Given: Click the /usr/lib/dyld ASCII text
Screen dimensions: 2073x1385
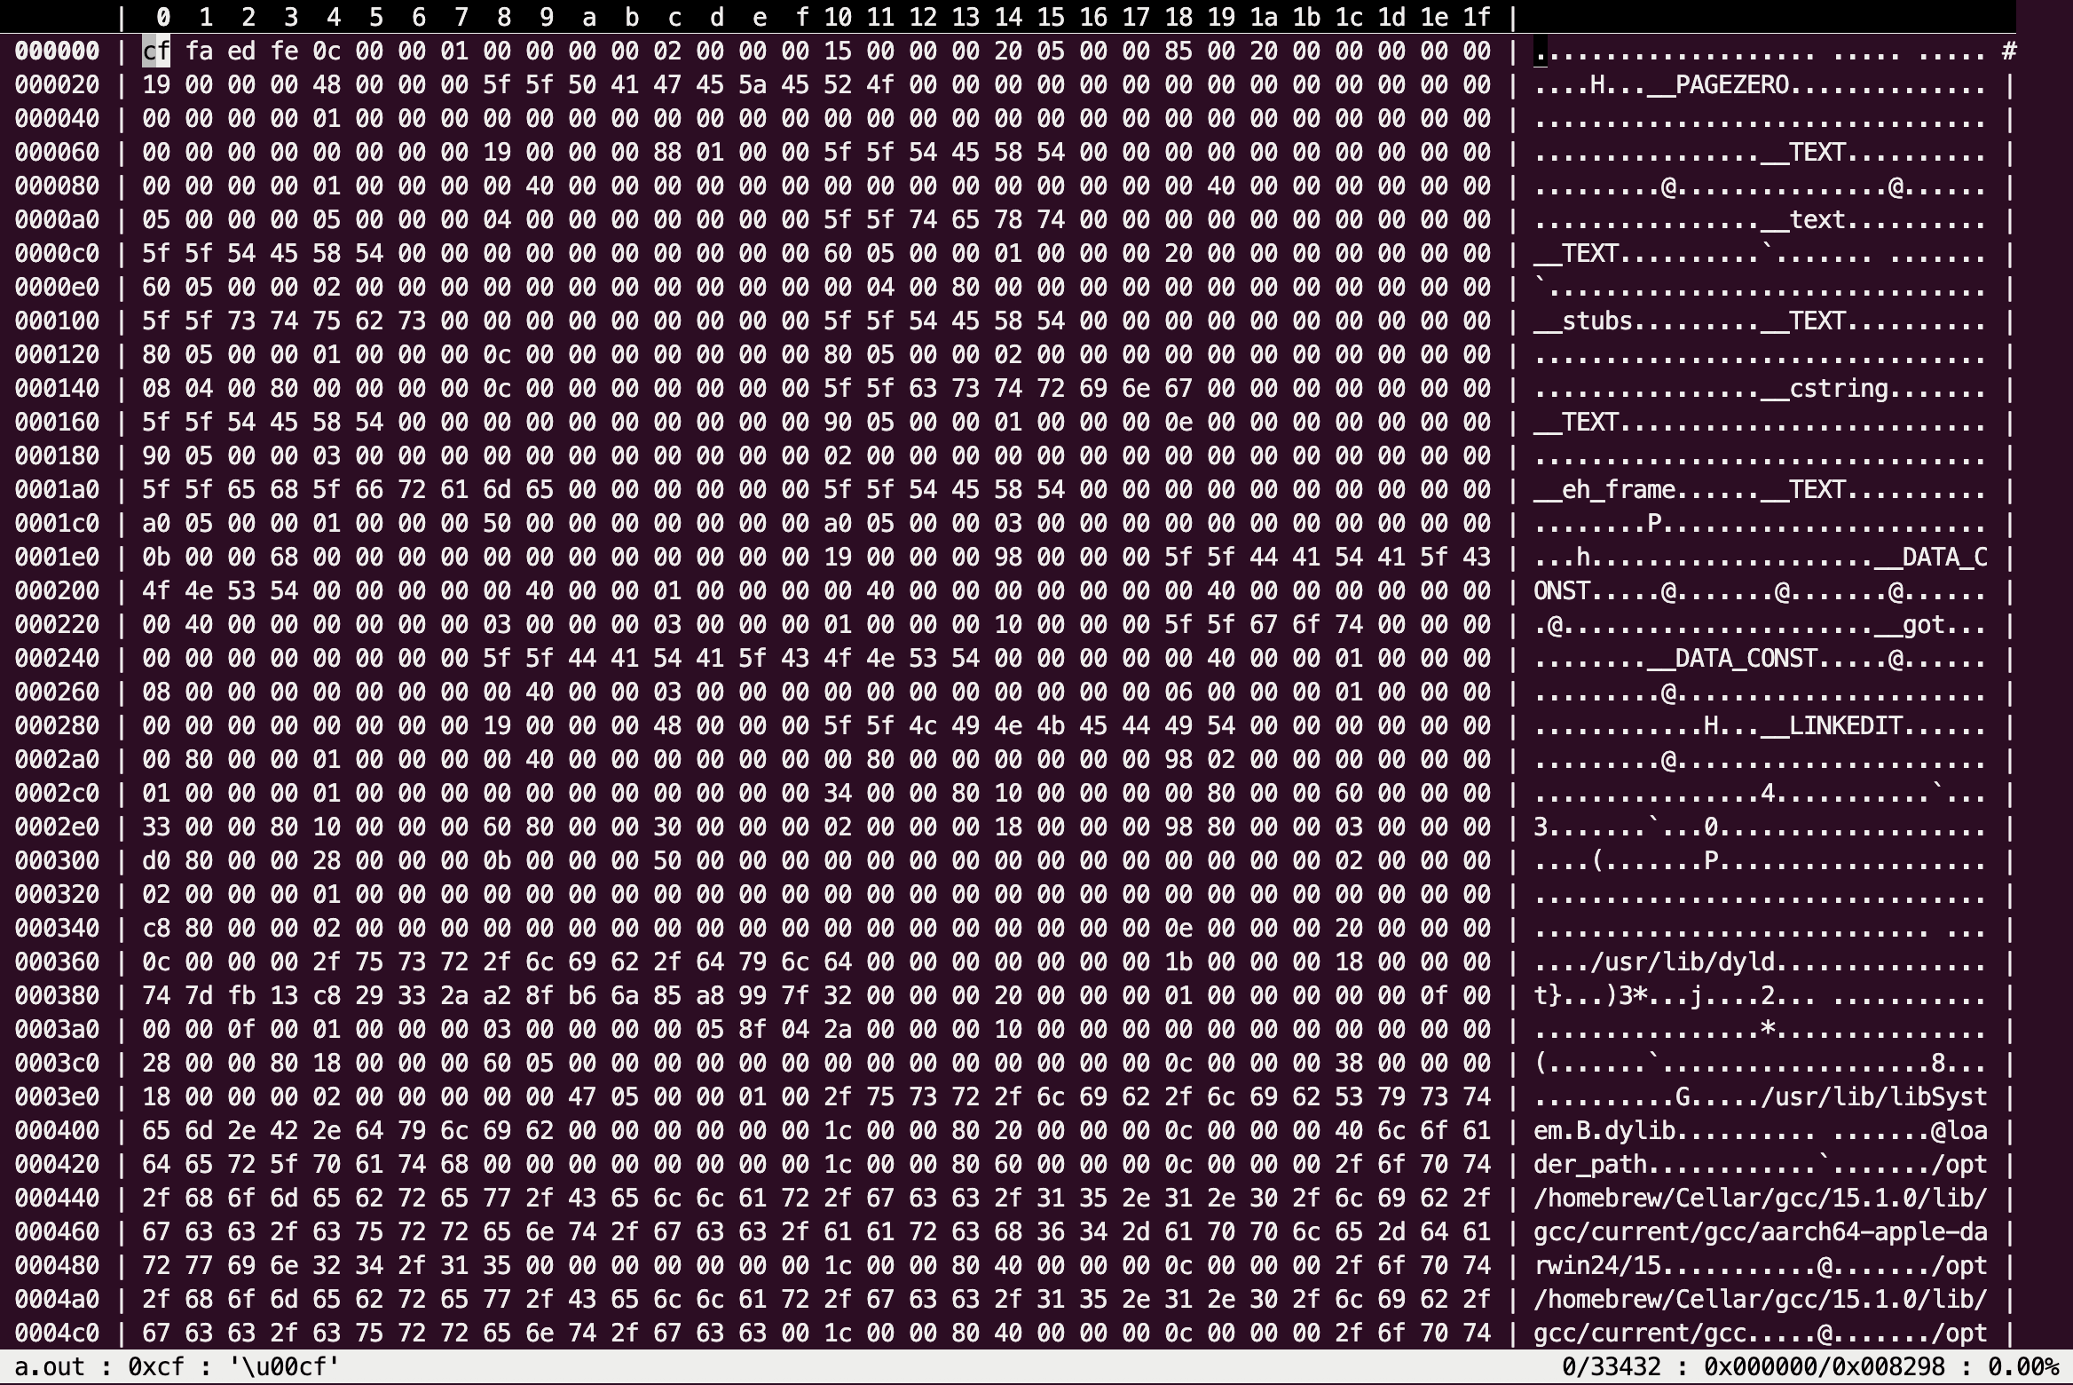Looking at the screenshot, I should 1683,962.
